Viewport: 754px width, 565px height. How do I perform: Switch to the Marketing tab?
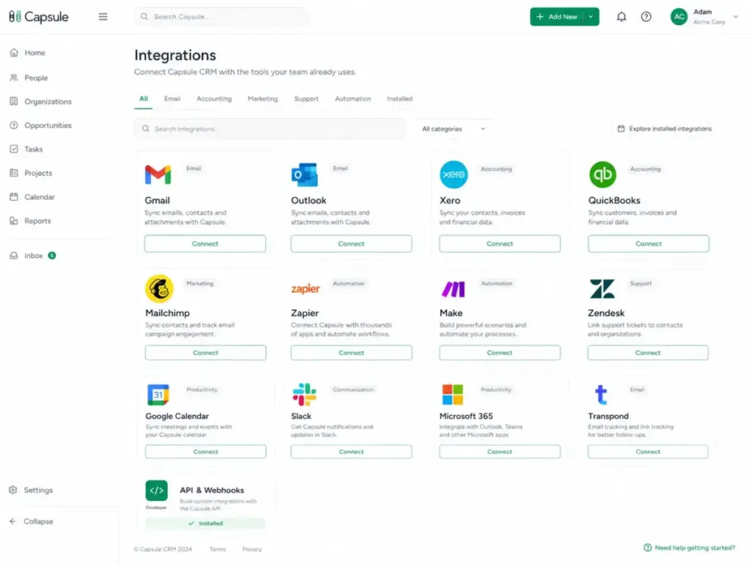pos(263,99)
